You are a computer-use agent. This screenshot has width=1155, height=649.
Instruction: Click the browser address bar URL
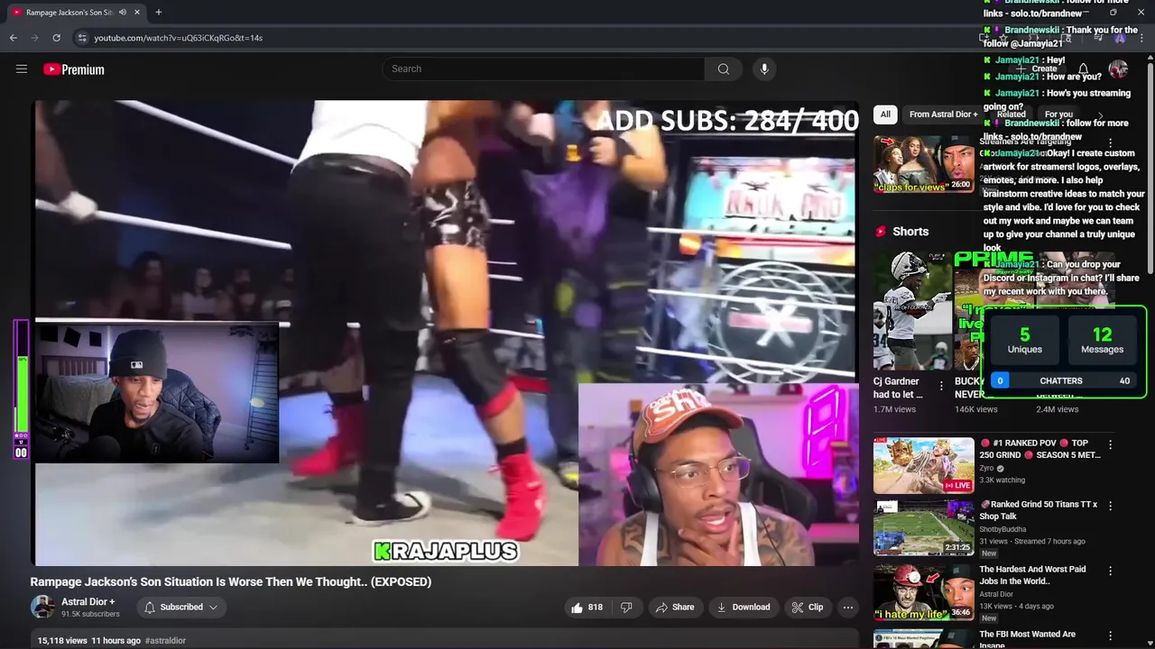178,38
